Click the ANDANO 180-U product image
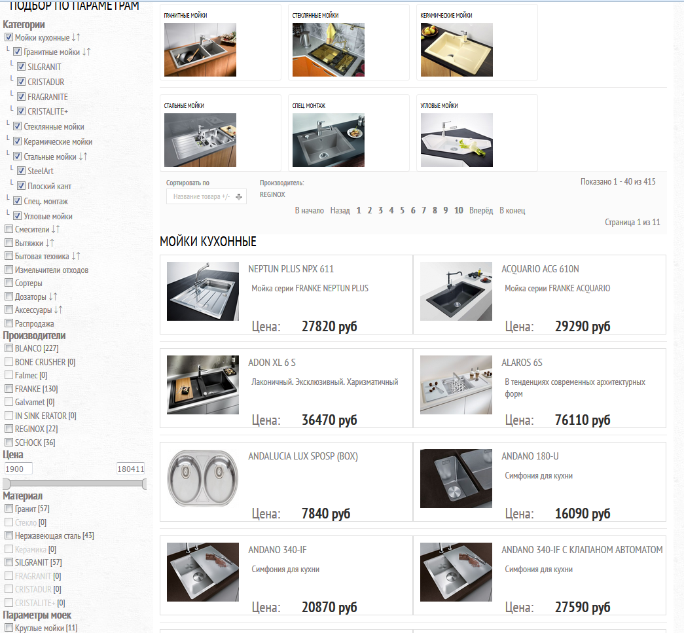 [x=456, y=479]
